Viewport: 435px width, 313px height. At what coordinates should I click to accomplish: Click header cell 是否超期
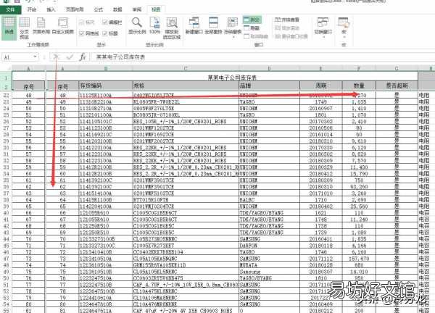coord(397,85)
